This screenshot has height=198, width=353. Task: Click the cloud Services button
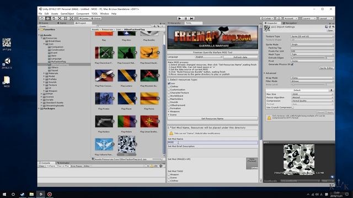[279, 18]
